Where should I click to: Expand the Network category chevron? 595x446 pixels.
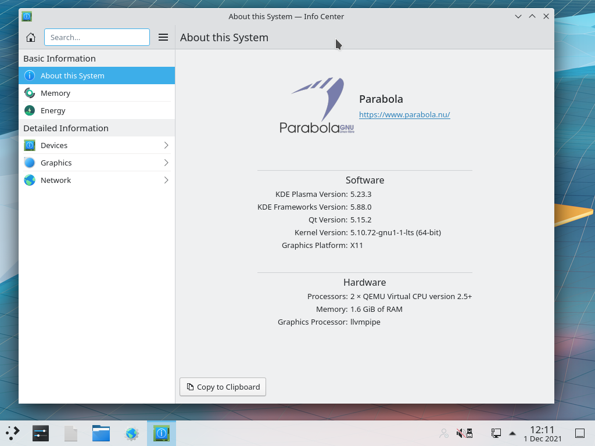click(166, 180)
